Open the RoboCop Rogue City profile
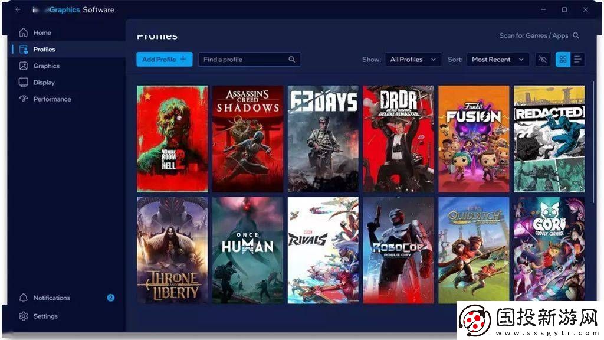Screen dimensions: 604x340 pos(398,250)
